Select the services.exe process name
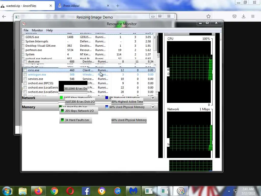The width and height of the screenshot is (261, 196). (x=35, y=79)
